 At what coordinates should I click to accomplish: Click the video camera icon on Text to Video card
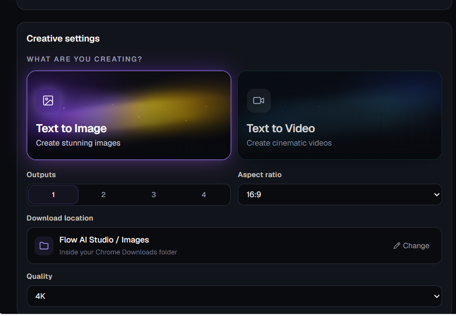pos(258,100)
